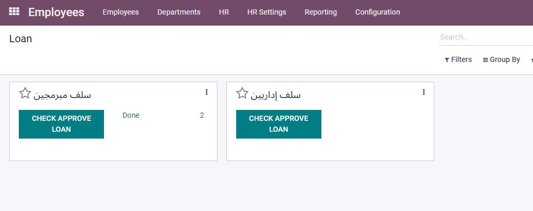533x211 pixels.
Task: Click the Employees app title
Action: (56, 12)
